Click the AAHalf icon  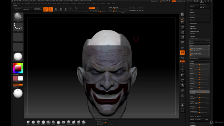182,37
